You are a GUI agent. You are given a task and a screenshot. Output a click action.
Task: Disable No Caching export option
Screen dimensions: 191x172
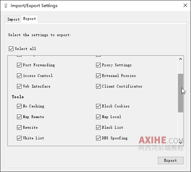[19, 106]
